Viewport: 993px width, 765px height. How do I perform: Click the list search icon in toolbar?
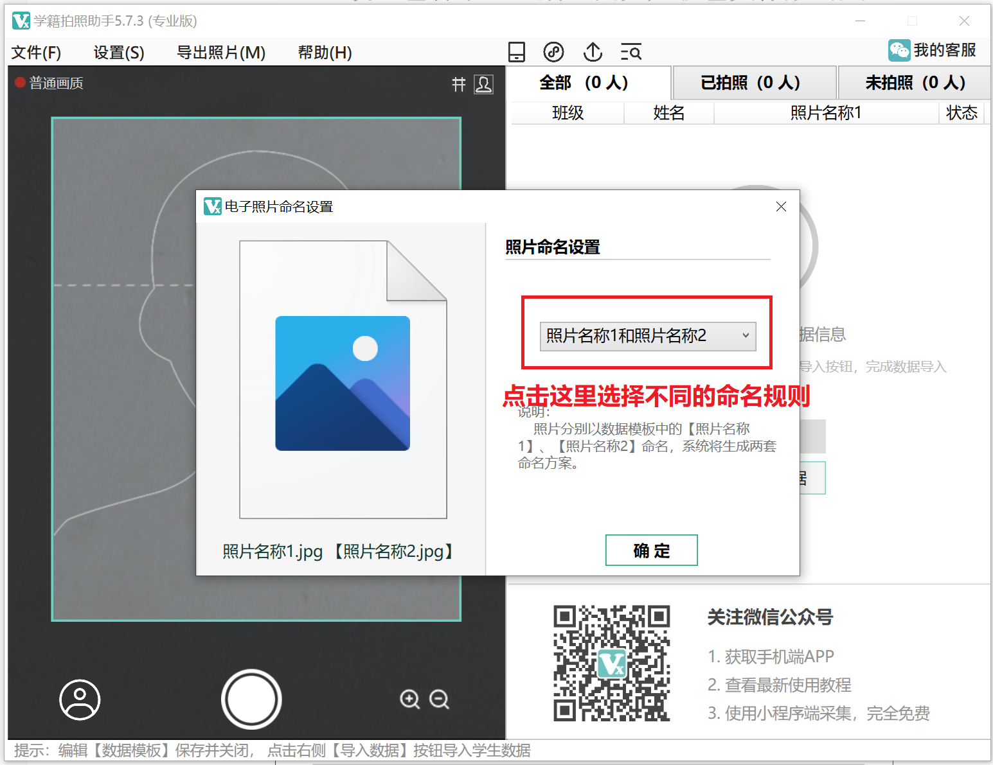[x=631, y=52]
